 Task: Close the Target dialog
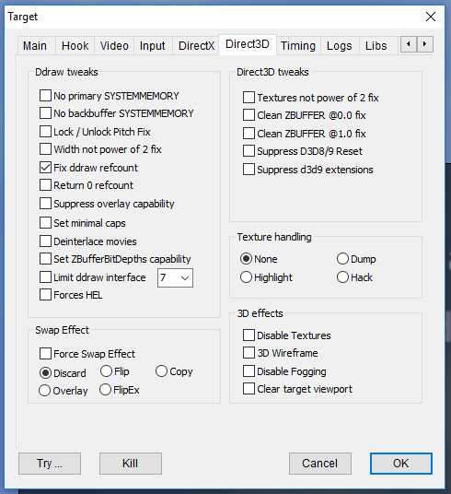point(431,17)
